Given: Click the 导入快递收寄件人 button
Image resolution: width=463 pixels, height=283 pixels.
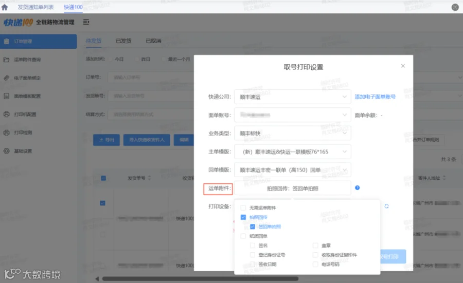Looking at the screenshot, I should pyautogui.click(x=147, y=140).
